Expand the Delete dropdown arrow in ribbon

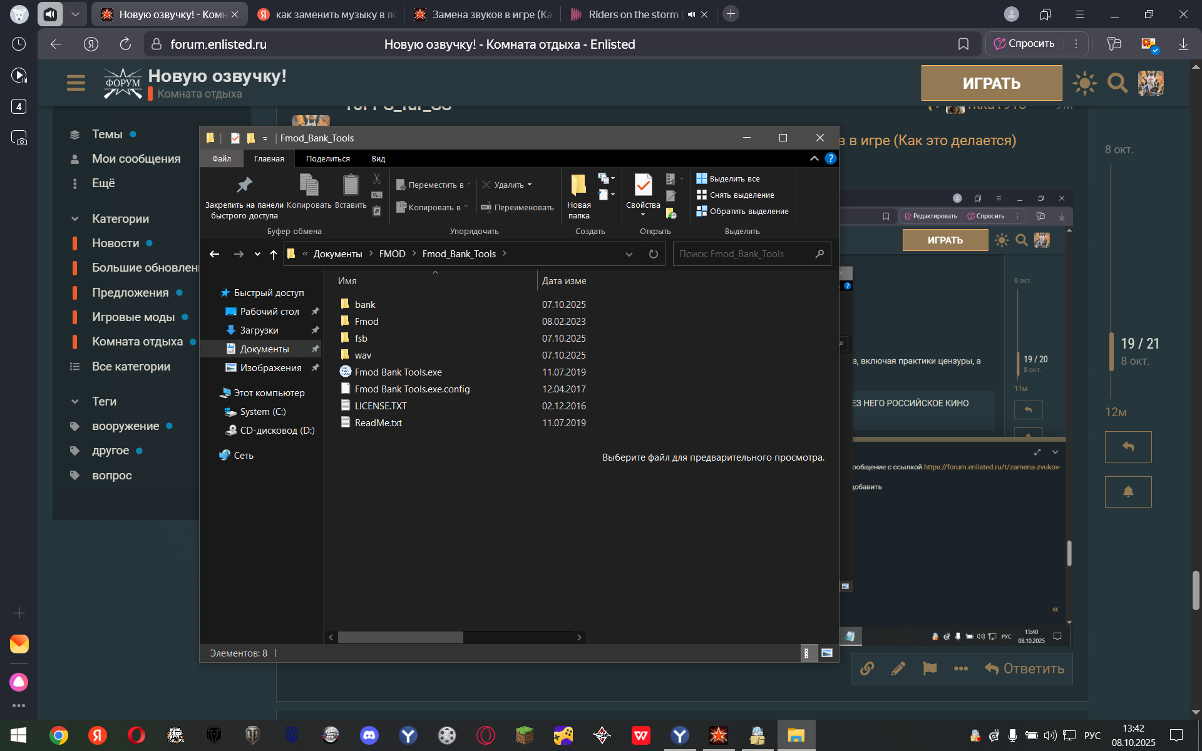click(x=530, y=185)
